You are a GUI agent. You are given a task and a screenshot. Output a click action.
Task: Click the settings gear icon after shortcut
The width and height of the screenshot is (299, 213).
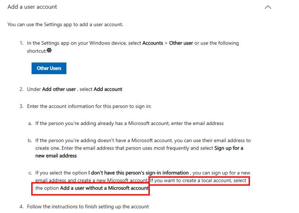[49, 51]
